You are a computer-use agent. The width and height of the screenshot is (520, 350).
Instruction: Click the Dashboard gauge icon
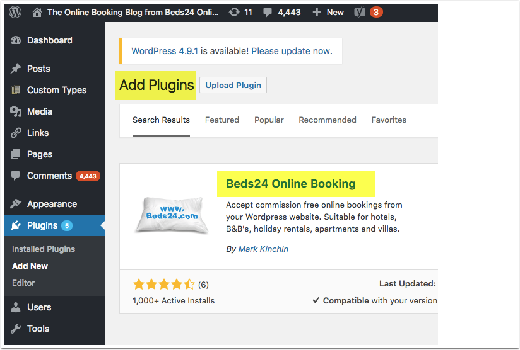pos(16,40)
